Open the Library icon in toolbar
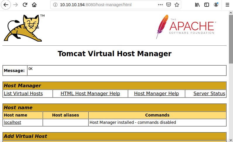The image size is (233, 142). (197, 5)
